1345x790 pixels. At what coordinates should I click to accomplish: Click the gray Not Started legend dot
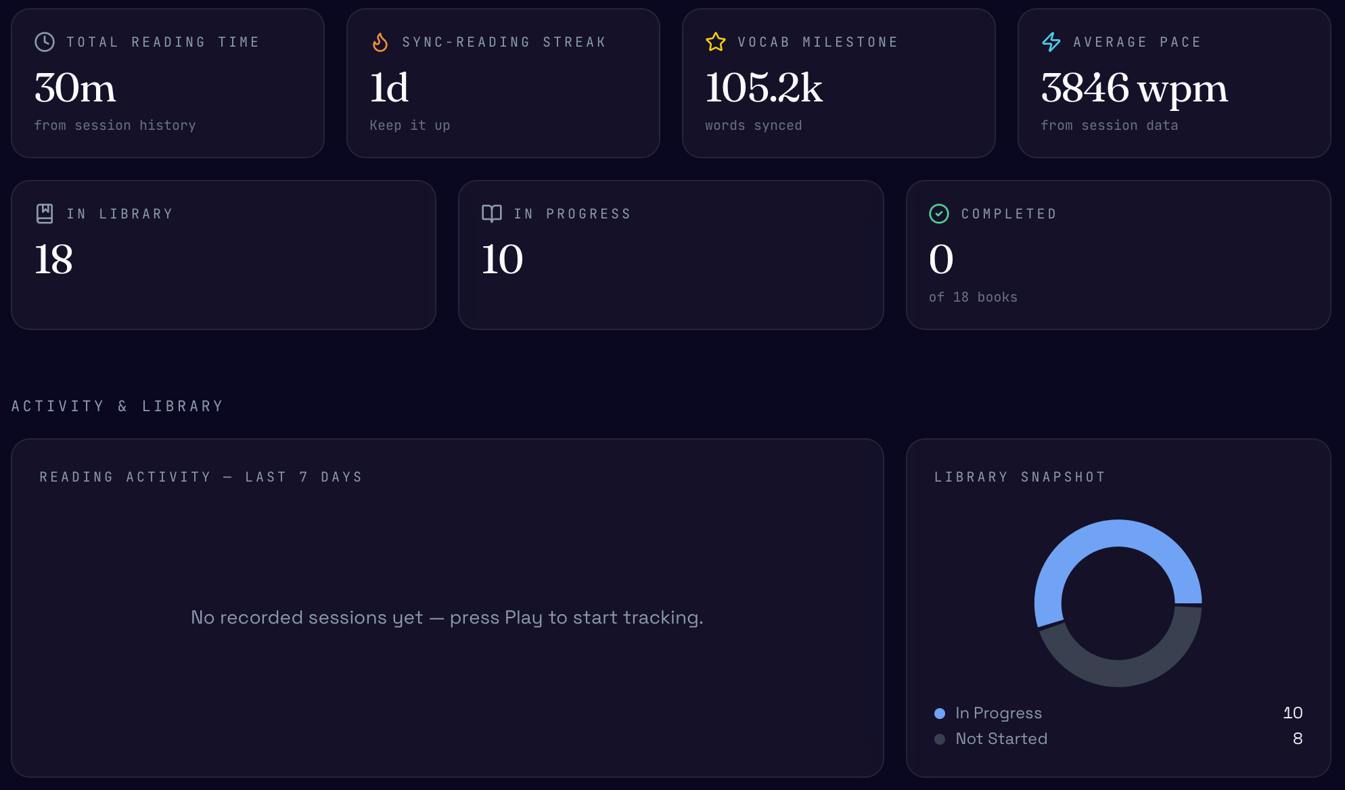pyautogui.click(x=940, y=739)
